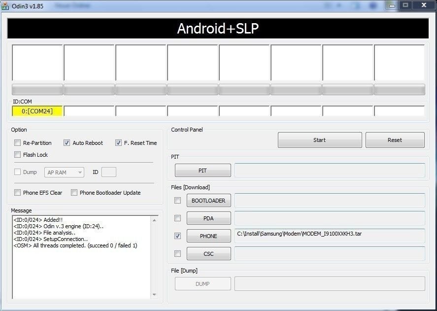Click "Odin v.3 engine (ID:24).." log line
Viewport: 437px width, 311px height.
pyautogui.click(x=59, y=226)
